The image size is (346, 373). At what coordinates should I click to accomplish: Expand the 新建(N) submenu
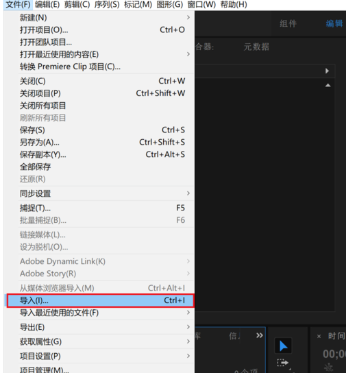[99, 18]
